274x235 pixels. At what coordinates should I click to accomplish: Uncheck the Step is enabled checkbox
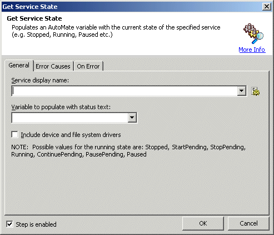coord(9,224)
